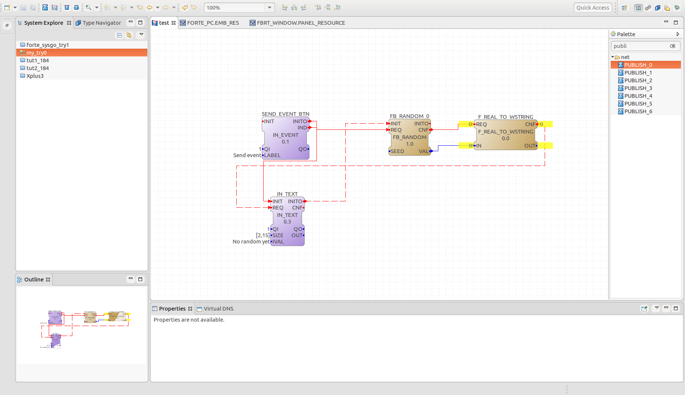685x395 pixels.
Task: Select the Type Navigator tab
Action: [98, 22]
